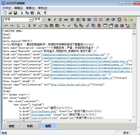Click the /list/software.html link
Image resolution: width=140 pixels, height=135 pixels.
click(x=43, y=111)
